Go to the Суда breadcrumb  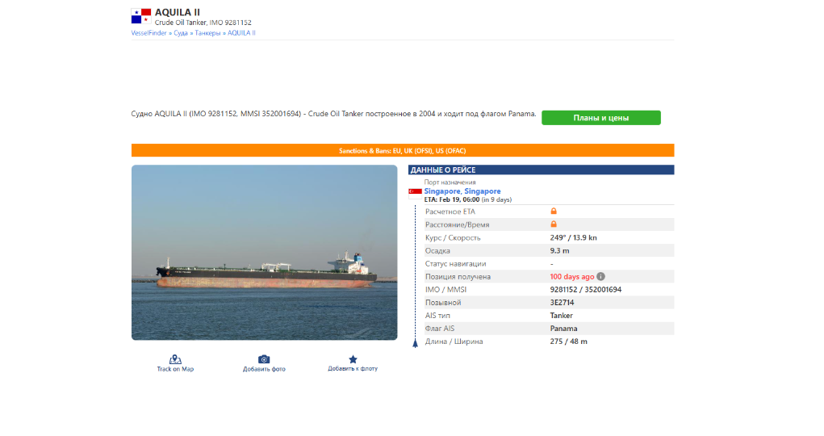(180, 33)
